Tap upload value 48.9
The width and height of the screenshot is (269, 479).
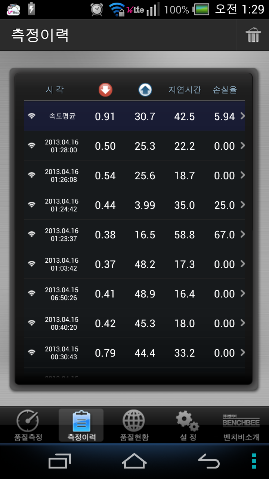(x=145, y=294)
